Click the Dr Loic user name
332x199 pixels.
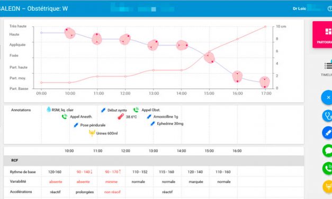[299, 8]
